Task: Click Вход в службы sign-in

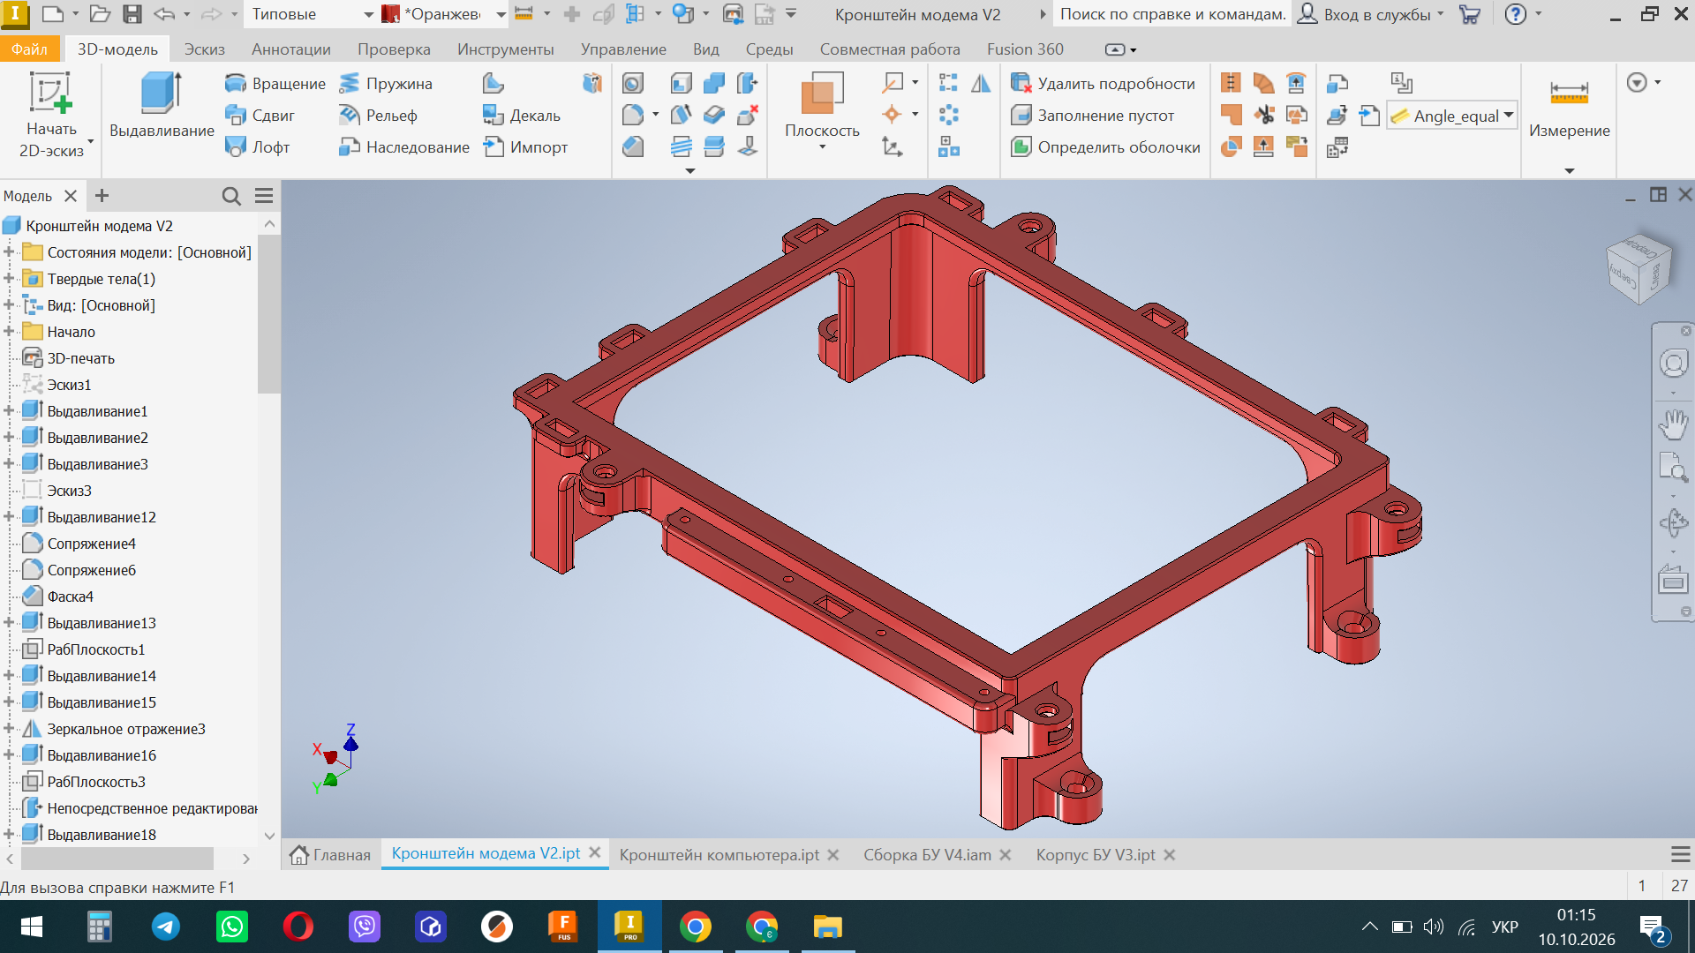Action: tap(1371, 14)
